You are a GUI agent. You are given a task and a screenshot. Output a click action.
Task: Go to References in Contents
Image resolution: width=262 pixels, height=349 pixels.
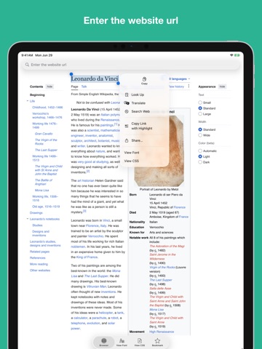(38, 258)
